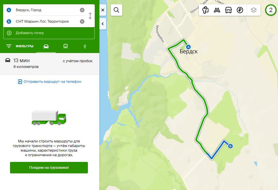
Task: Clear the СНТ Марьин Лог destination
Action: point(82,21)
